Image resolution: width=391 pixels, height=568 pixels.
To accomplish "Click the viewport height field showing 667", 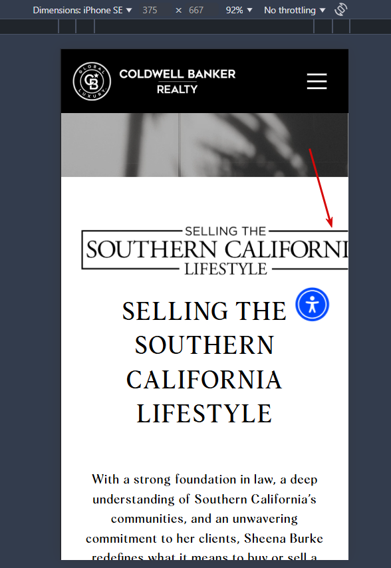I will (196, 10).
